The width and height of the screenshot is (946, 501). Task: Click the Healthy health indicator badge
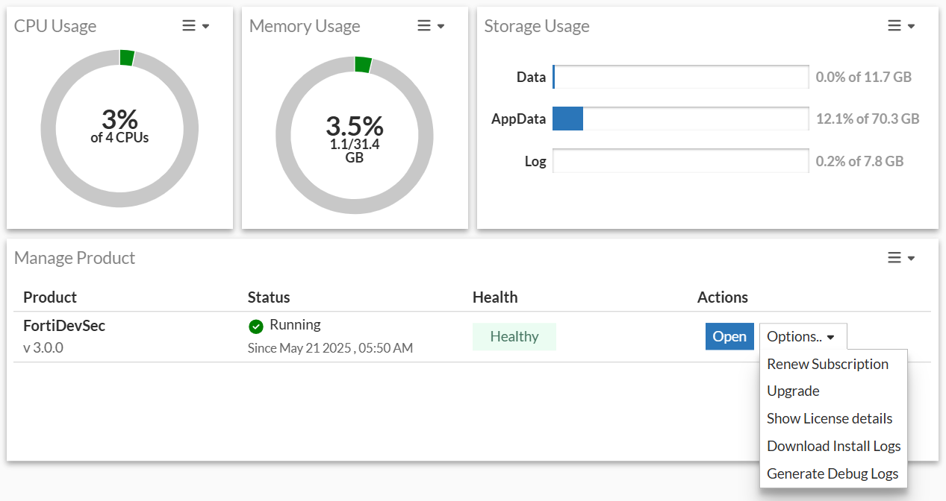point(514,336)
